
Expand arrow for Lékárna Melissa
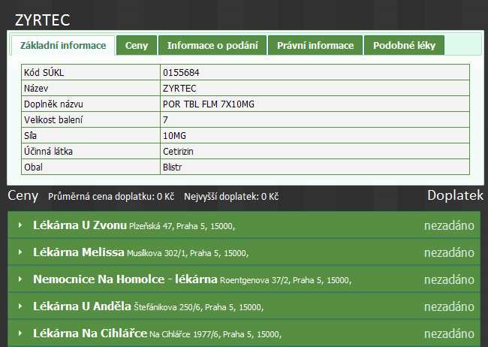coord(20,252)
